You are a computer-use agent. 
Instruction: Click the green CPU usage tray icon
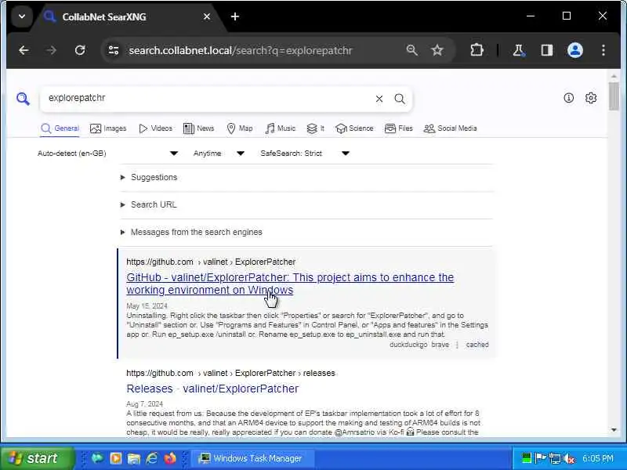(x=526, y=458)
